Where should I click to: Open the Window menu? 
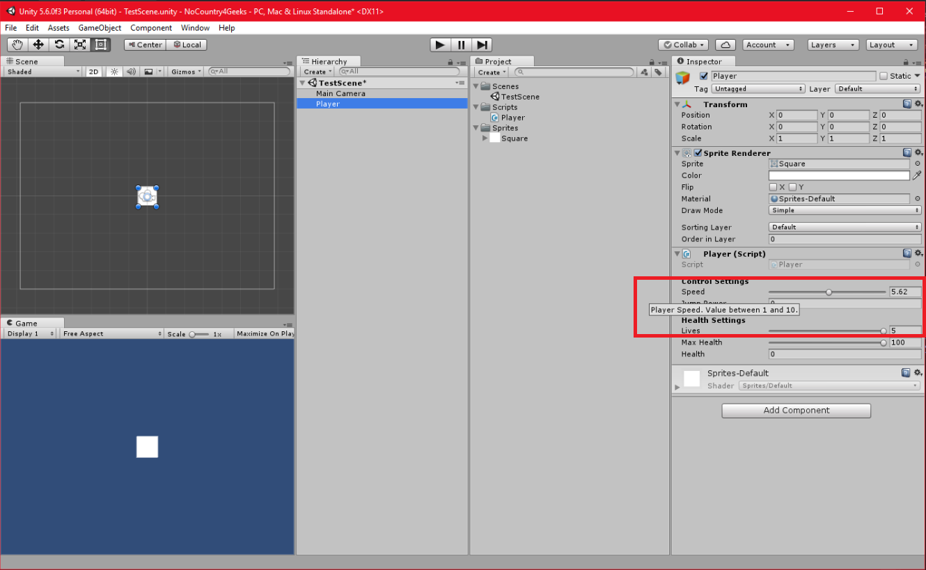[x=195, y=28]
